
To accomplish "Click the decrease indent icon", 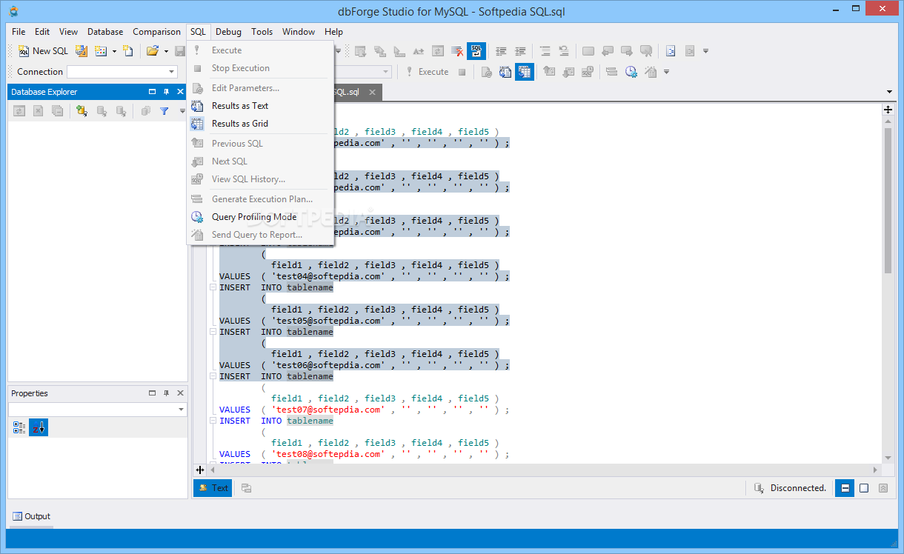I will click(x=501, y=51).
